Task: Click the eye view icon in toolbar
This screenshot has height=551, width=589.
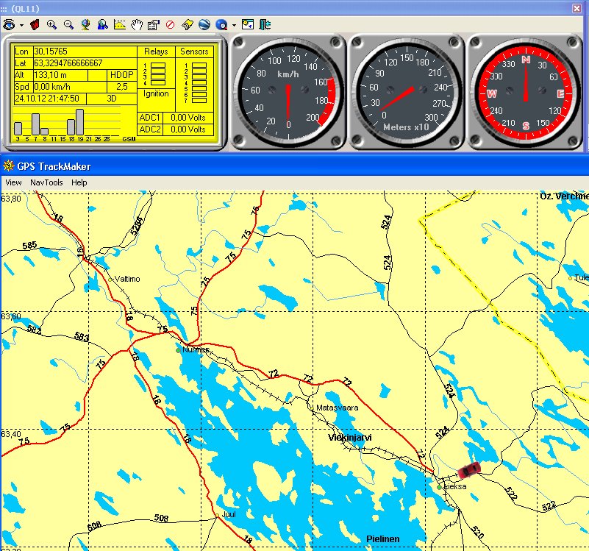Action: pyautogui.click(x=9, y=24)
